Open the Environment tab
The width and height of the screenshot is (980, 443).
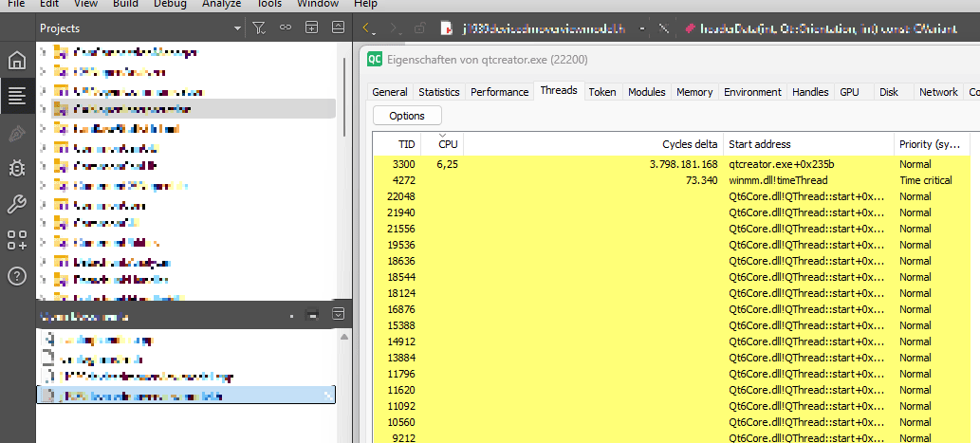tap(752, 92)
